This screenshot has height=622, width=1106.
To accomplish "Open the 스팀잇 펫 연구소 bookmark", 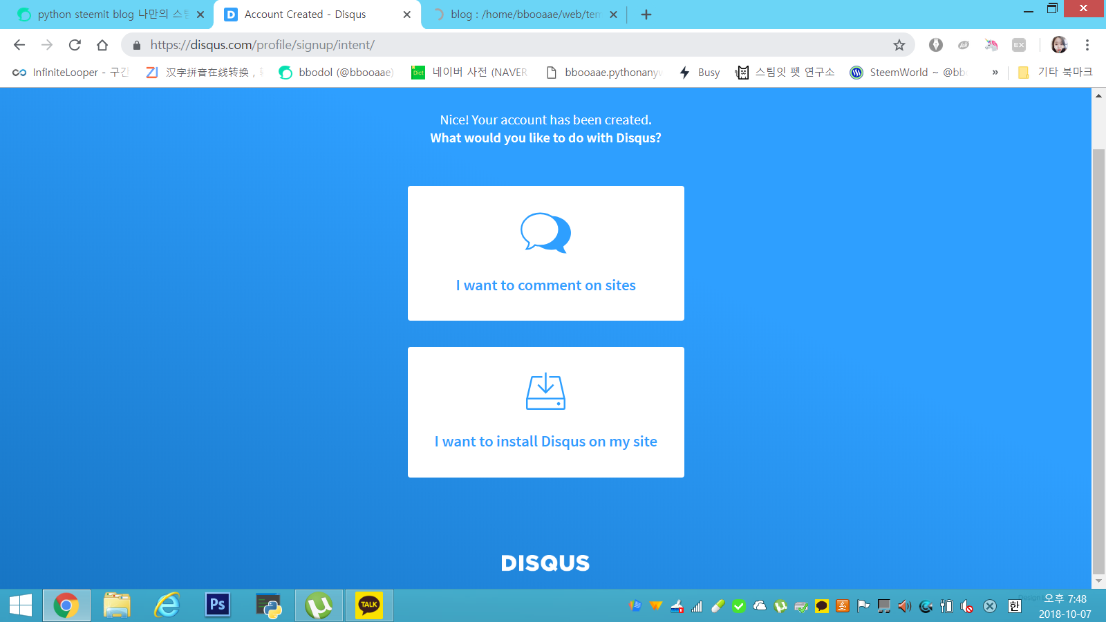I will 785,73.
